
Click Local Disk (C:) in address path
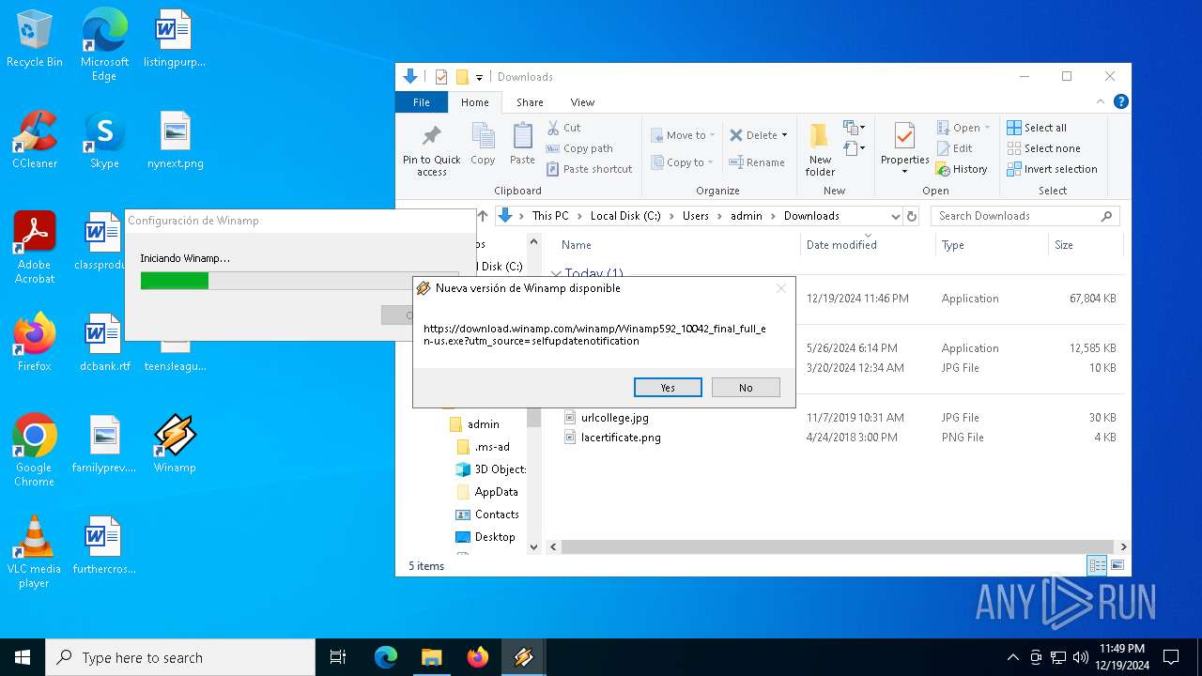click(625, 216)
